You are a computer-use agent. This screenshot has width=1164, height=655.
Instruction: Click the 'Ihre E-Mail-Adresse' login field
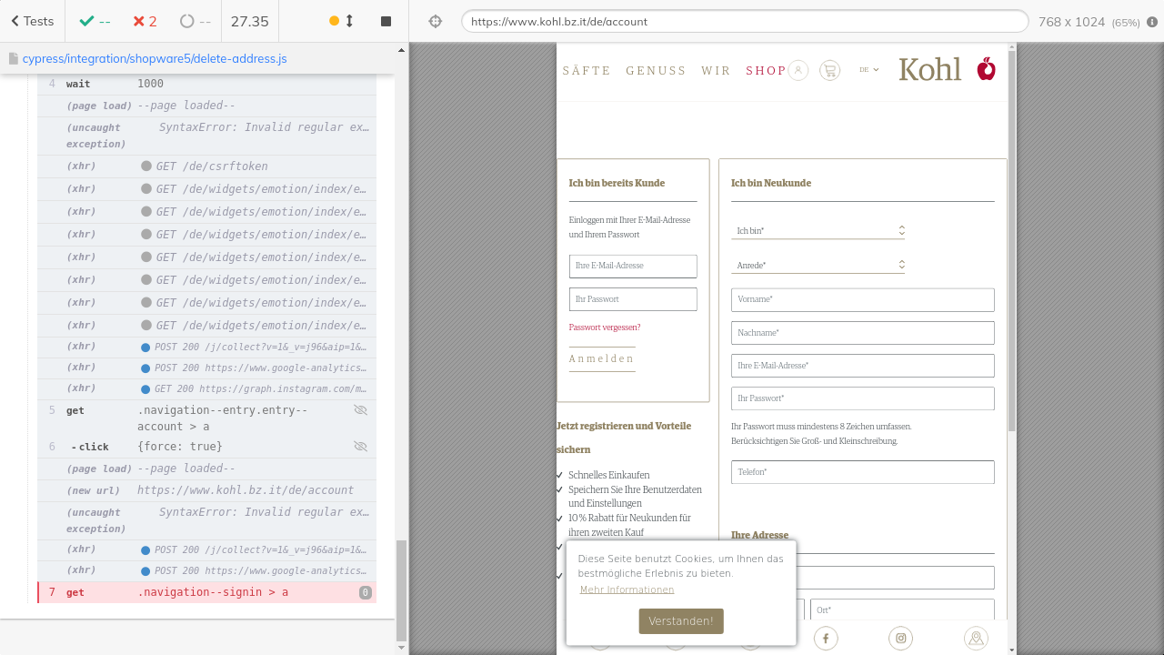click(633, 266)
